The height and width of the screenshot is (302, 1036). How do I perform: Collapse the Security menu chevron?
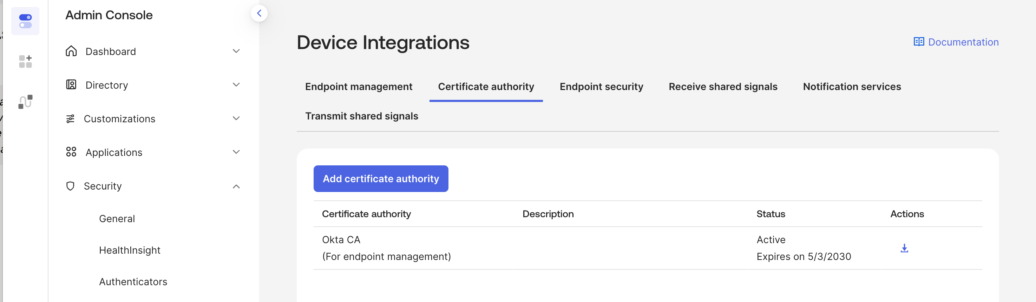(236, 186)
